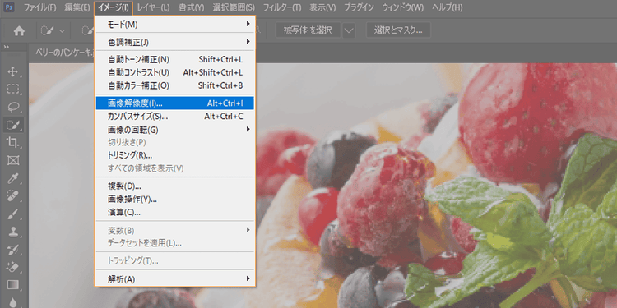Open the tool preset picker in options bar
The image size is (617, 308).
pyautogui.click(x=52, y=31)
